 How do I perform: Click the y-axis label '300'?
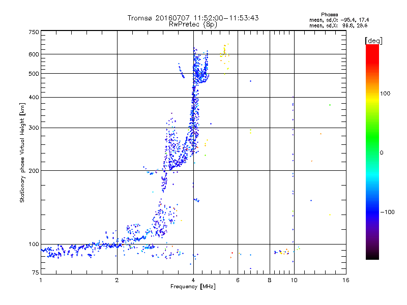[34, 128]
